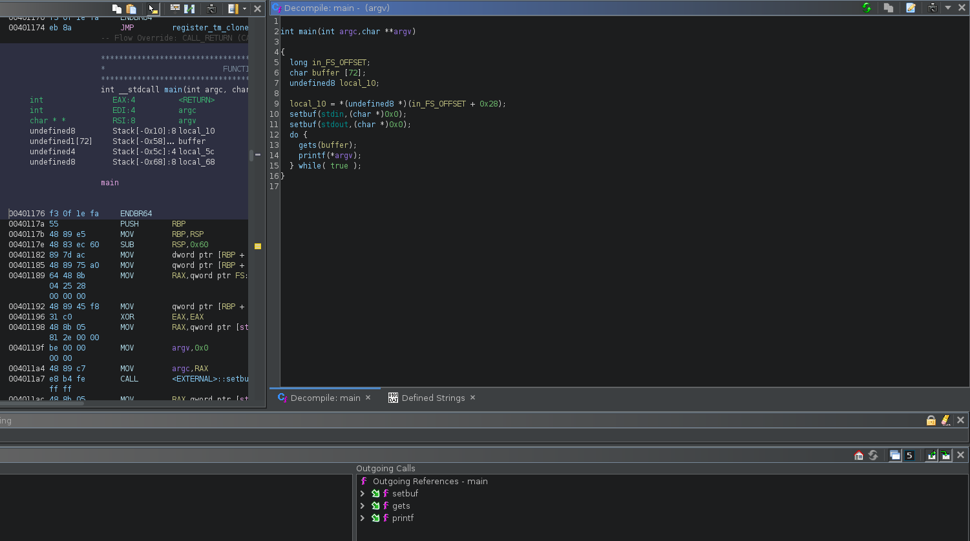Toggle filter duplicates icon in call tree
970x541 pixels.
click(x=895, y=455)
